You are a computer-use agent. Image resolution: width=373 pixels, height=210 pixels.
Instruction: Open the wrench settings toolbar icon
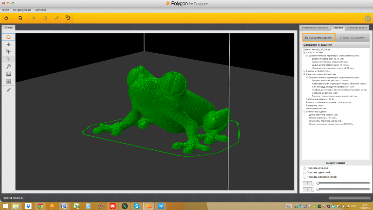pos(56,18)
